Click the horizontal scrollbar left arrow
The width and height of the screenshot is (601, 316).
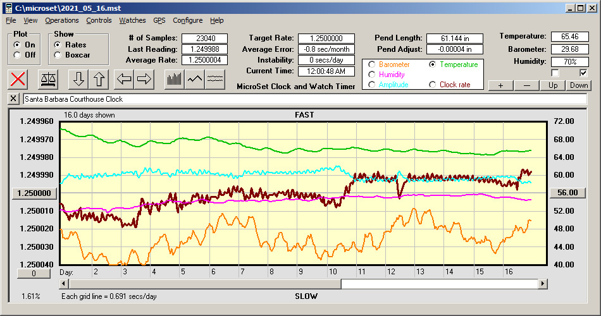tap(64, 284)
